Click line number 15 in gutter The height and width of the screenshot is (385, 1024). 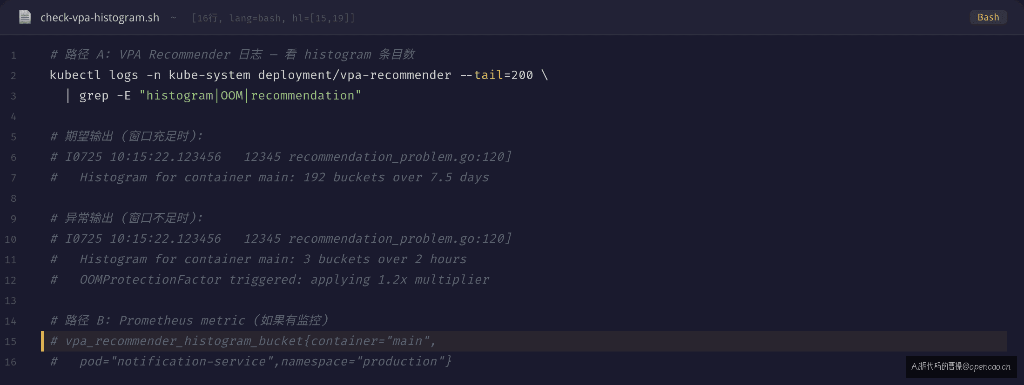[10, 342]
